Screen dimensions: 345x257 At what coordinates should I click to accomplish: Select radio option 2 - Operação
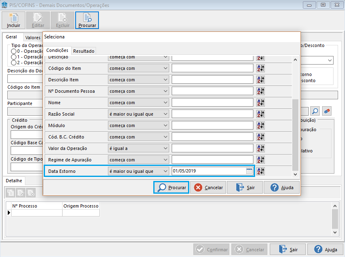(13, 63)
